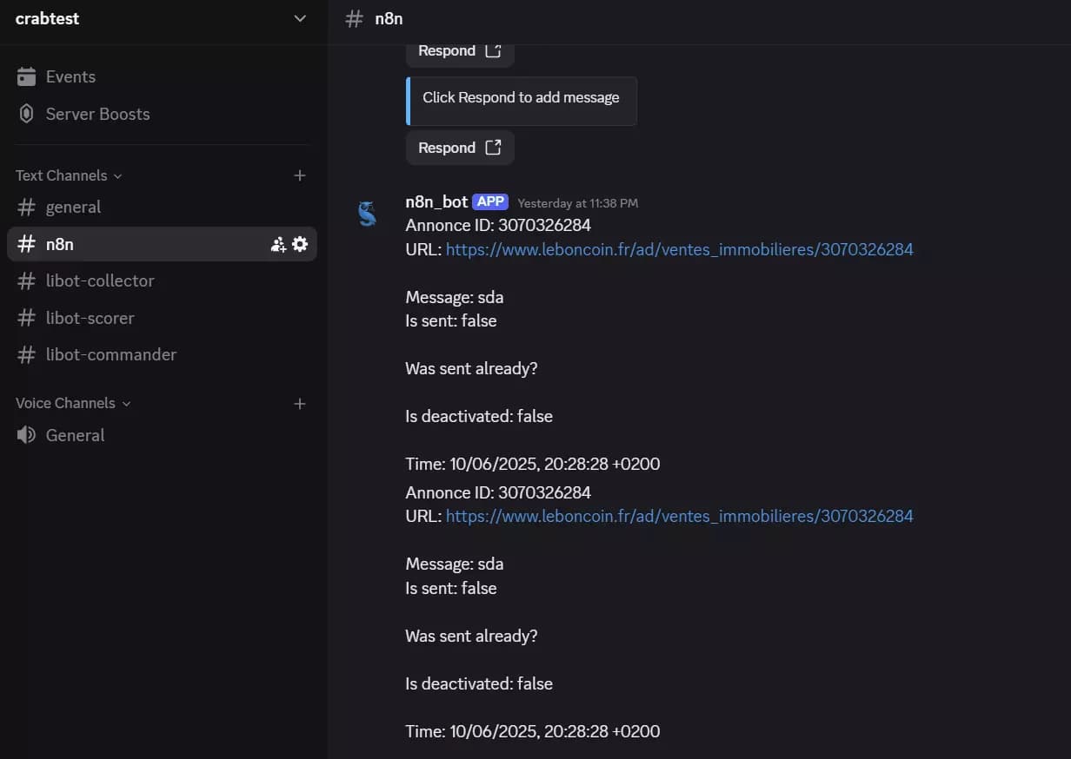Click the APP badge next to n8n_bot
This screenshot has width=1071, height=759.
click(490, 201)
